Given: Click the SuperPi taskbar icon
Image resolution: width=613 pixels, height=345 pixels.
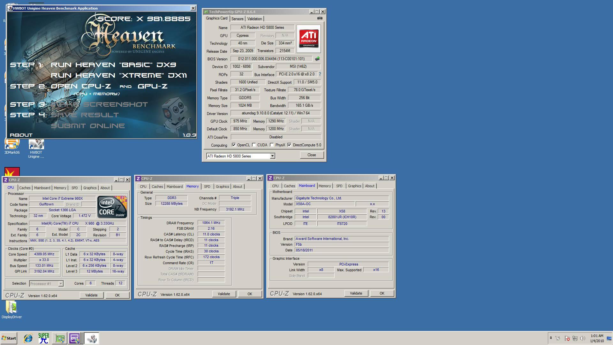Looking at the screenshot, I should coord(44,338).
